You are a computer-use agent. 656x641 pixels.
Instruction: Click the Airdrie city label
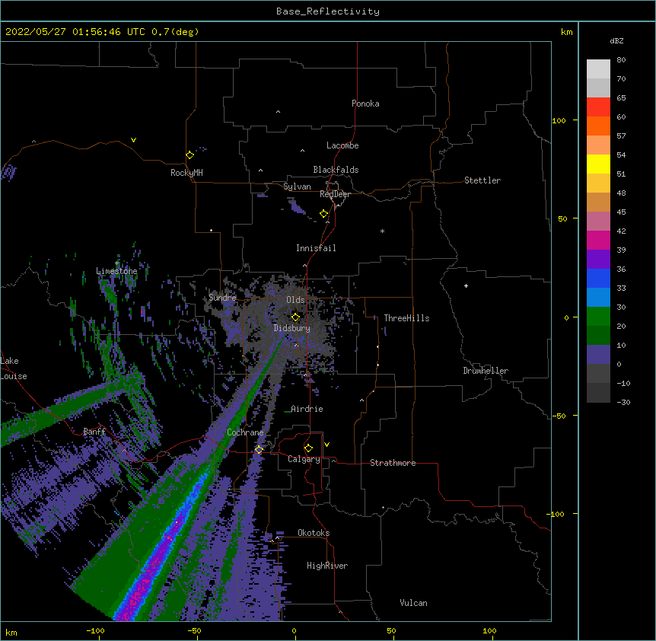pyautogui.click(x=307, y=409)
